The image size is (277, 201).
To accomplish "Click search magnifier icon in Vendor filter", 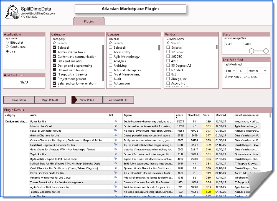I will (168, 43).
